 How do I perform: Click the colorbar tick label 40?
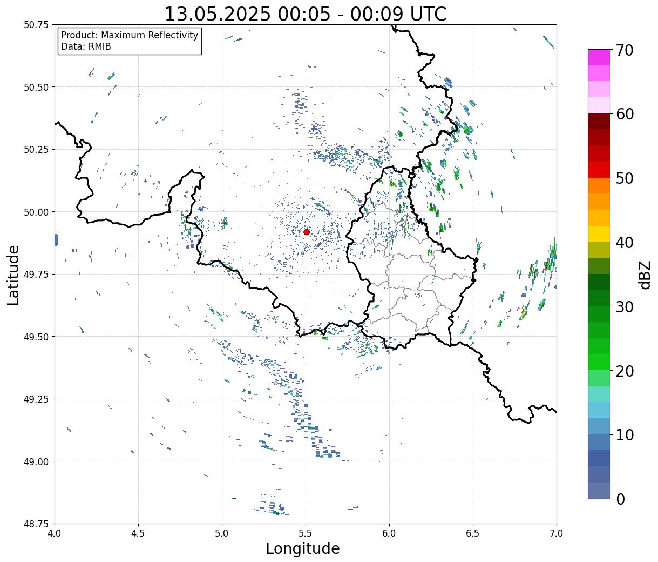(625, 242)
